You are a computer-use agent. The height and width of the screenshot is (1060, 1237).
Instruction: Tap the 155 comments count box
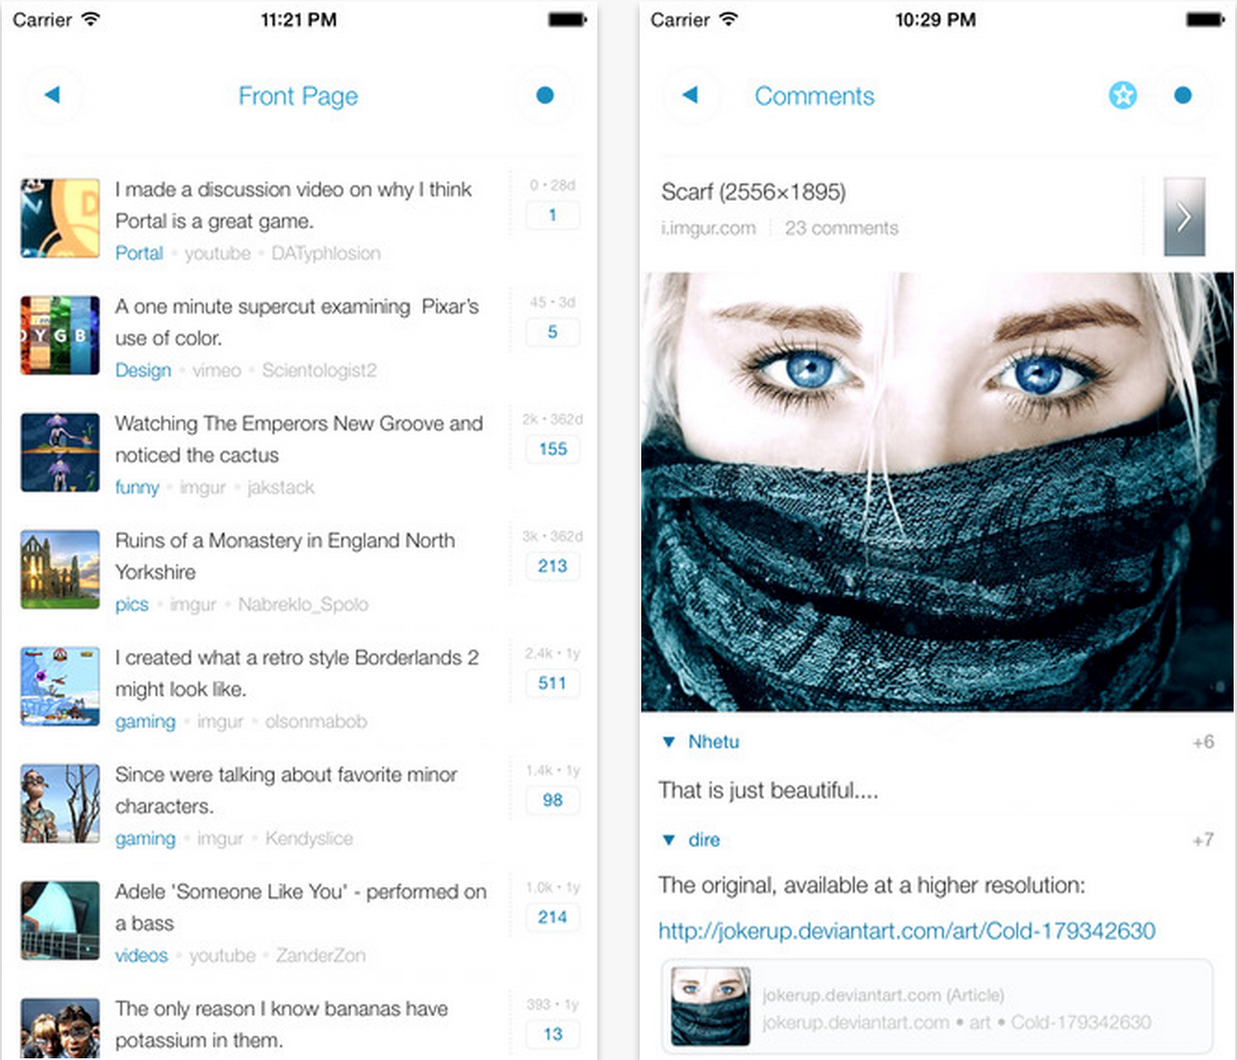point(553,449)
